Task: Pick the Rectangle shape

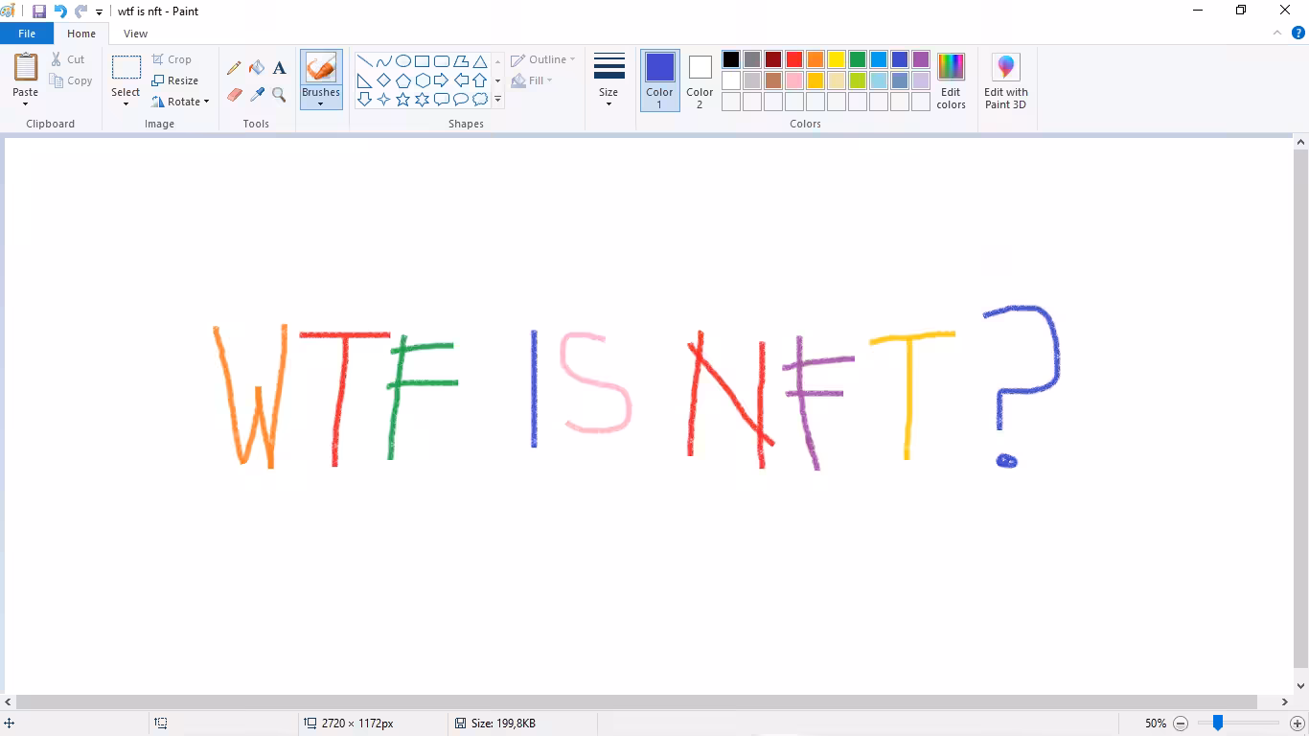Action: pyautogui.click(x=423, y=61)
